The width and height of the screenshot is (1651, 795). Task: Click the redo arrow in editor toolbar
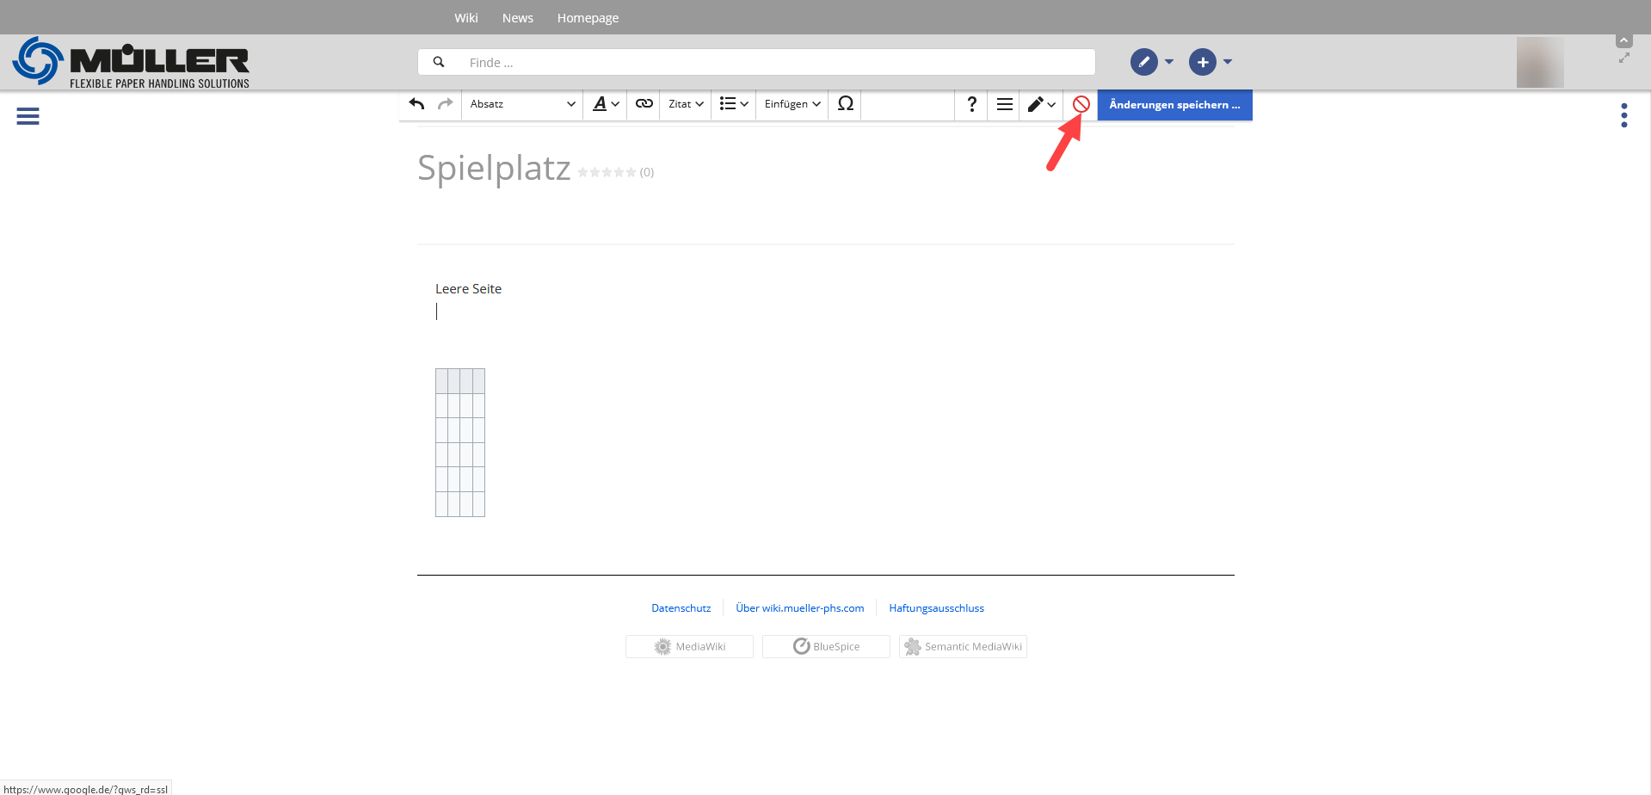pyautogui.click(x=445, y=104)
